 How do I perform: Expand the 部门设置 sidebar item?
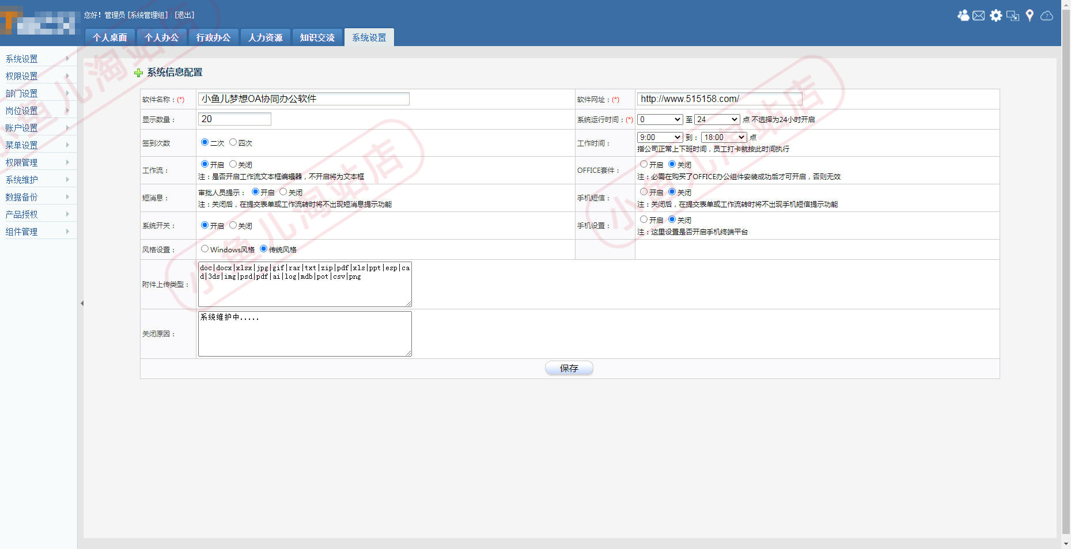(x=38, y=93)
